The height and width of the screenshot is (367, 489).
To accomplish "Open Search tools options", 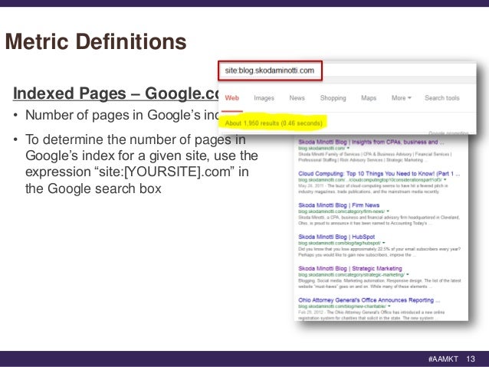I will click(x=442, y=98).
